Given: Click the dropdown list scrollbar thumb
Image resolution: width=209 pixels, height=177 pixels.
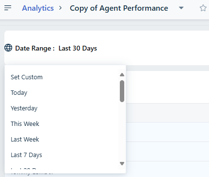Looking at the screenshot, I should click(122, 91).
